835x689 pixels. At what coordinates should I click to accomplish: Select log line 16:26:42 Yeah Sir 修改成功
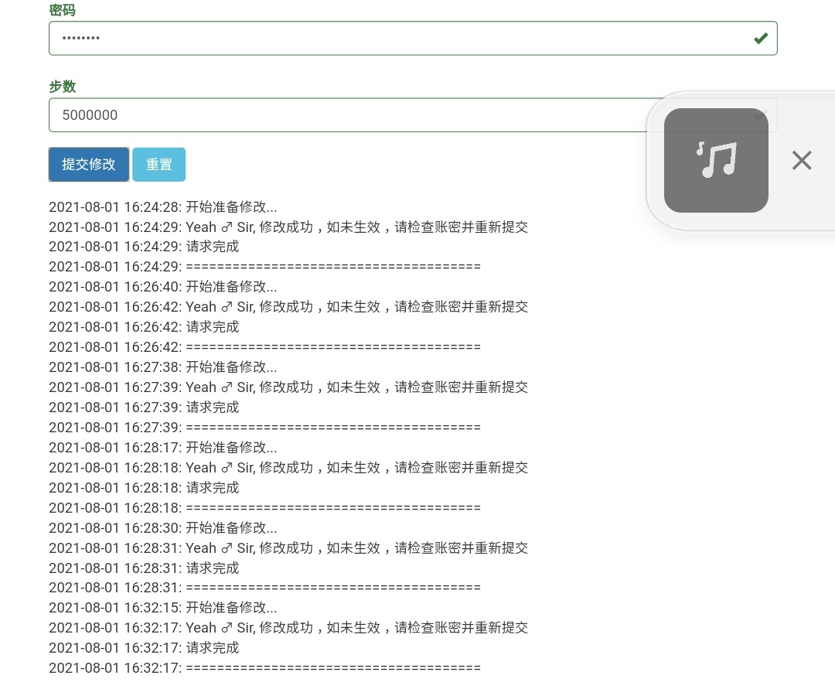(288, 307)
